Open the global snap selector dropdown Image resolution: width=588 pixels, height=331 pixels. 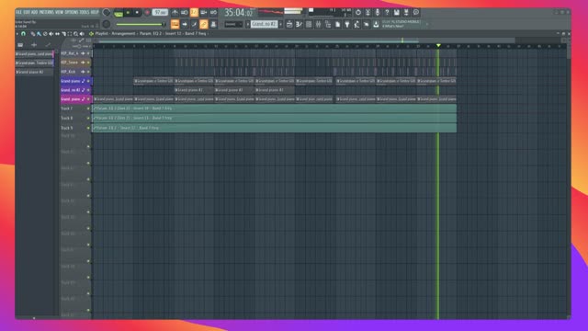(233, 25)
